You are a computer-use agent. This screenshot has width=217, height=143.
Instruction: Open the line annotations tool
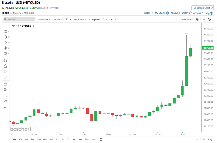pos(5,31)
